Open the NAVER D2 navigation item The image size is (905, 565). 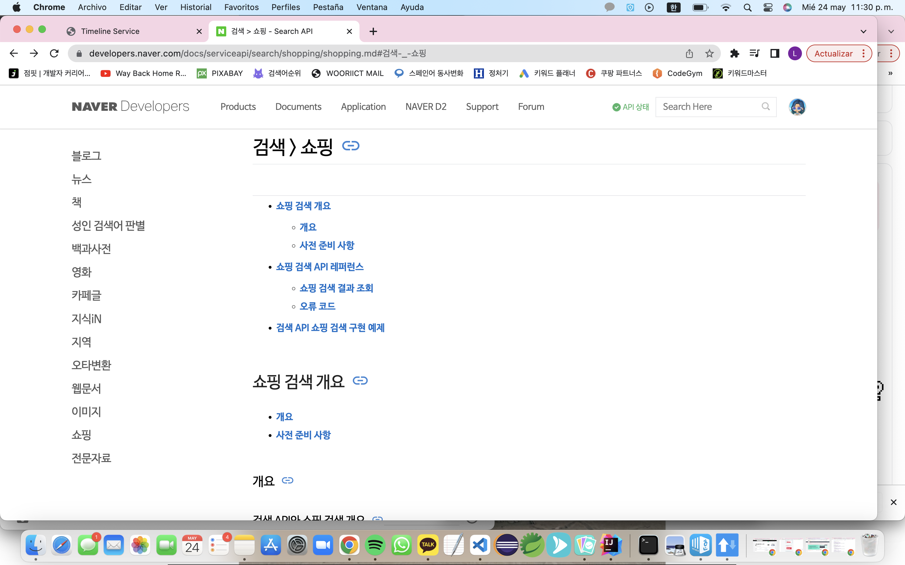[425, 107]
